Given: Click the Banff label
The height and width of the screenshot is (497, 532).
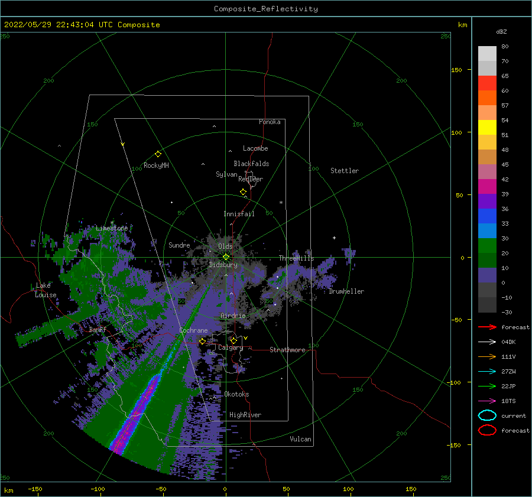Looking at the screenshot, I should [x=98, y=329].
